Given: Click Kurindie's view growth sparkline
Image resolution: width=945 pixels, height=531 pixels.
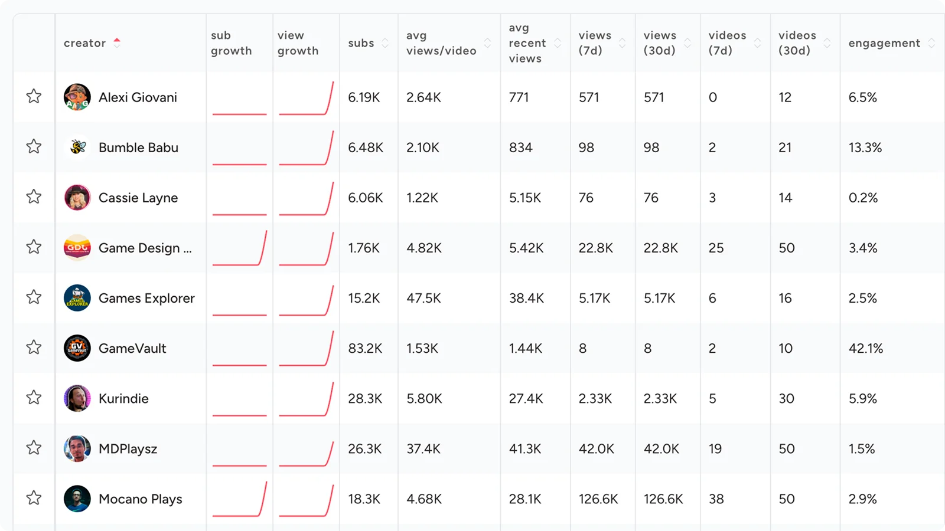Looking at the screenshot, I should [306, 399].
